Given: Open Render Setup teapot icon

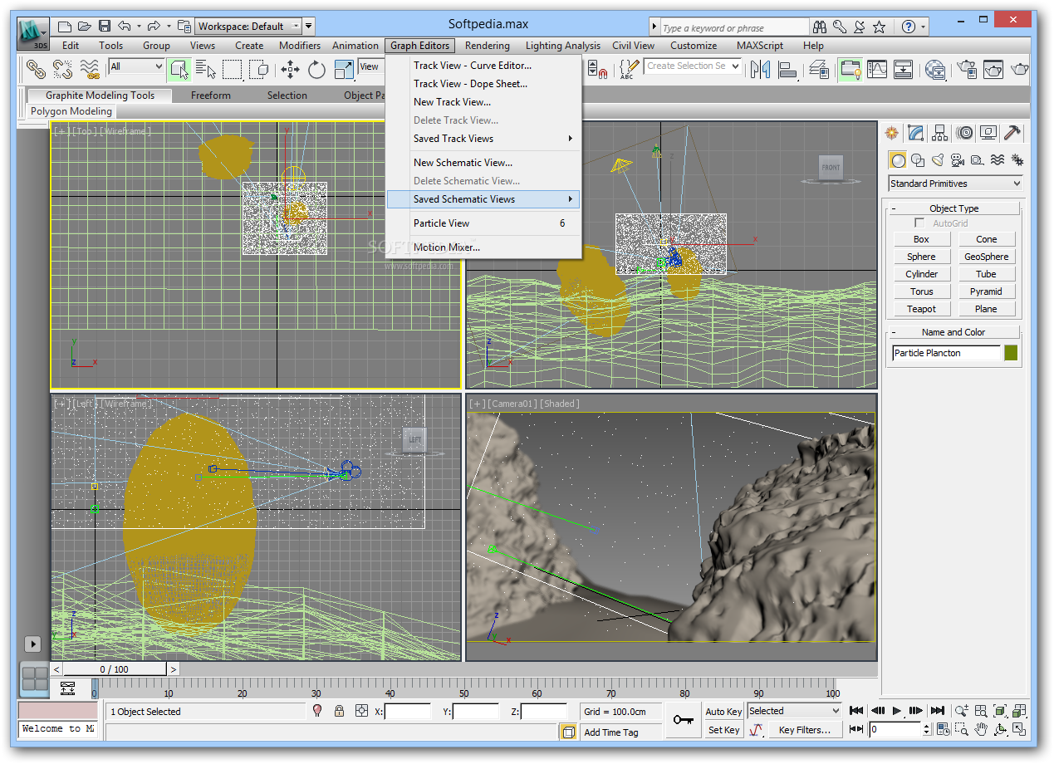Looking at the screenshot, I should [x=966, y=69].
